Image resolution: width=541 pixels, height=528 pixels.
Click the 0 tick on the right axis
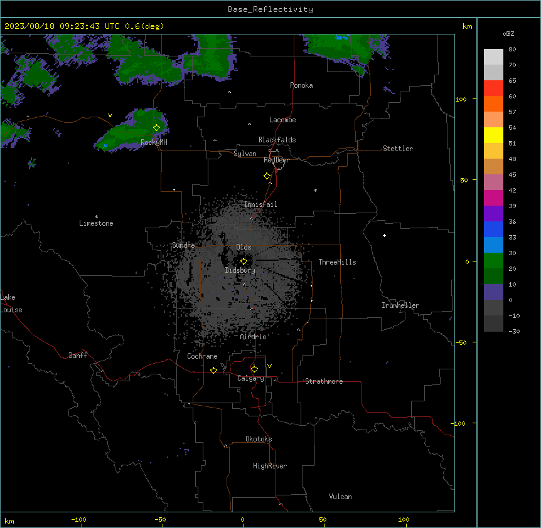coord(467,261)
